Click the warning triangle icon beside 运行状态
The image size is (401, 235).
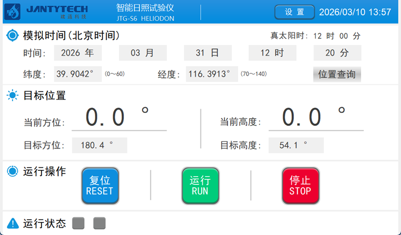pos(13,223)
